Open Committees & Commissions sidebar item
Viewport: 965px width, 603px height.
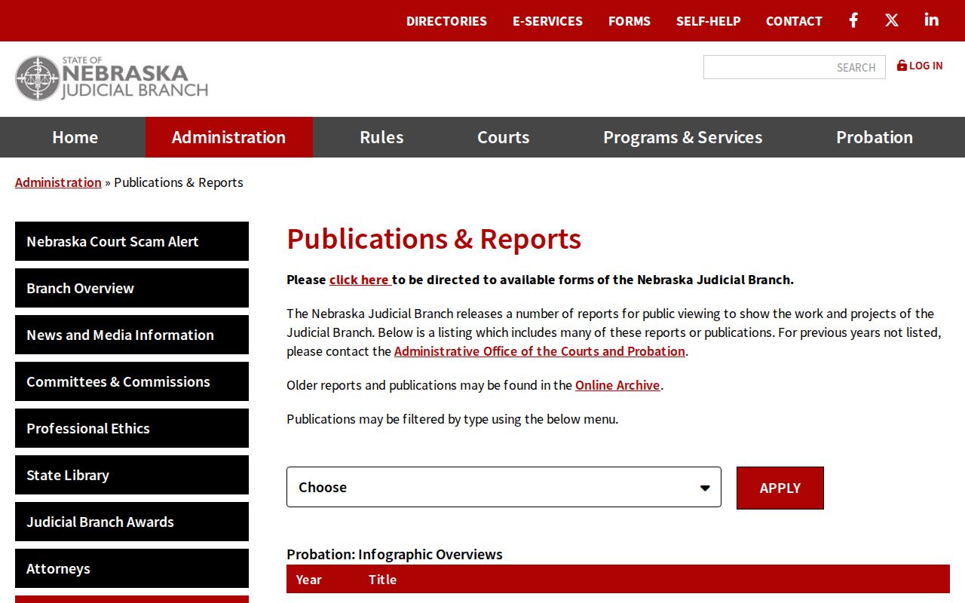point(132,381)
